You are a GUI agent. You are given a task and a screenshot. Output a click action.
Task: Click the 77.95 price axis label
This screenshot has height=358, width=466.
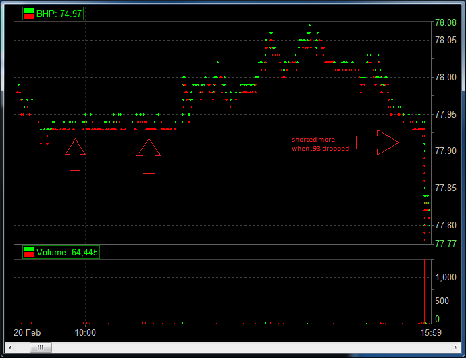446,114
